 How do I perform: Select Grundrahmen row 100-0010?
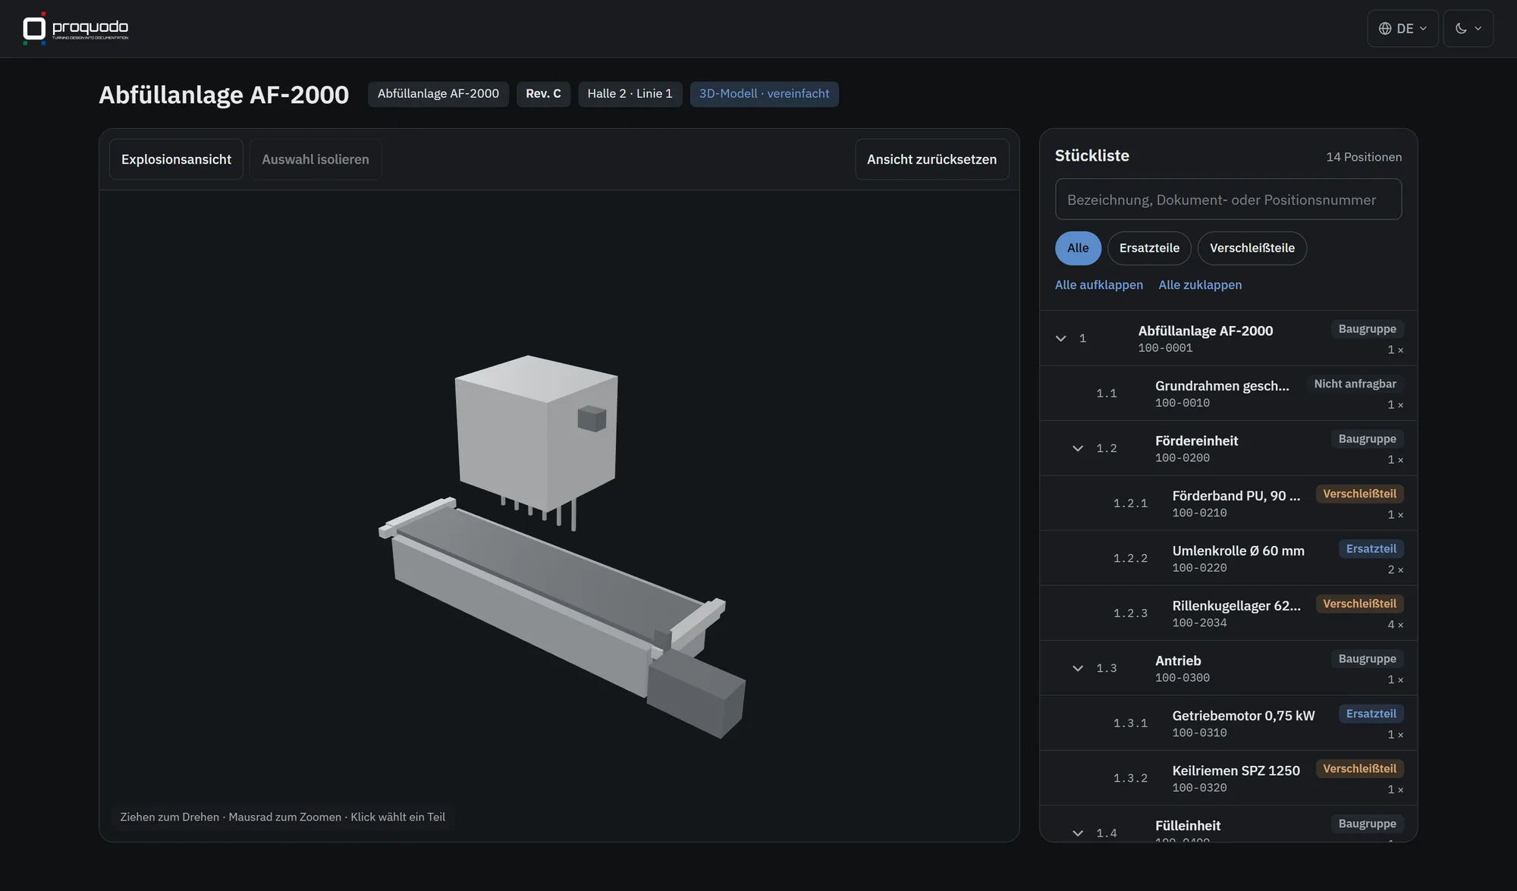[1228, 394]
